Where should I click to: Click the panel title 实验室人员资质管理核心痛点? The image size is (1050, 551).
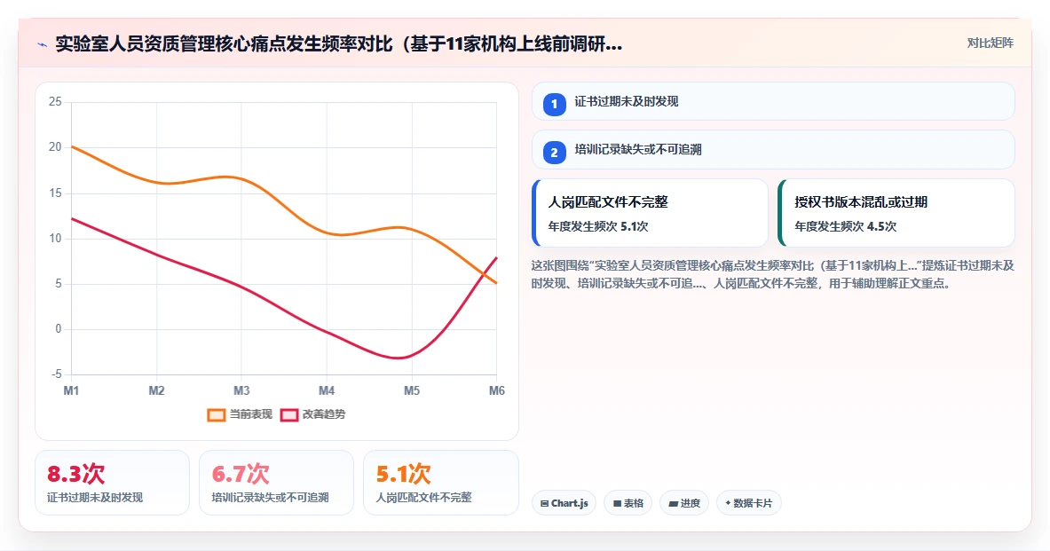click(x=339, y=45)
